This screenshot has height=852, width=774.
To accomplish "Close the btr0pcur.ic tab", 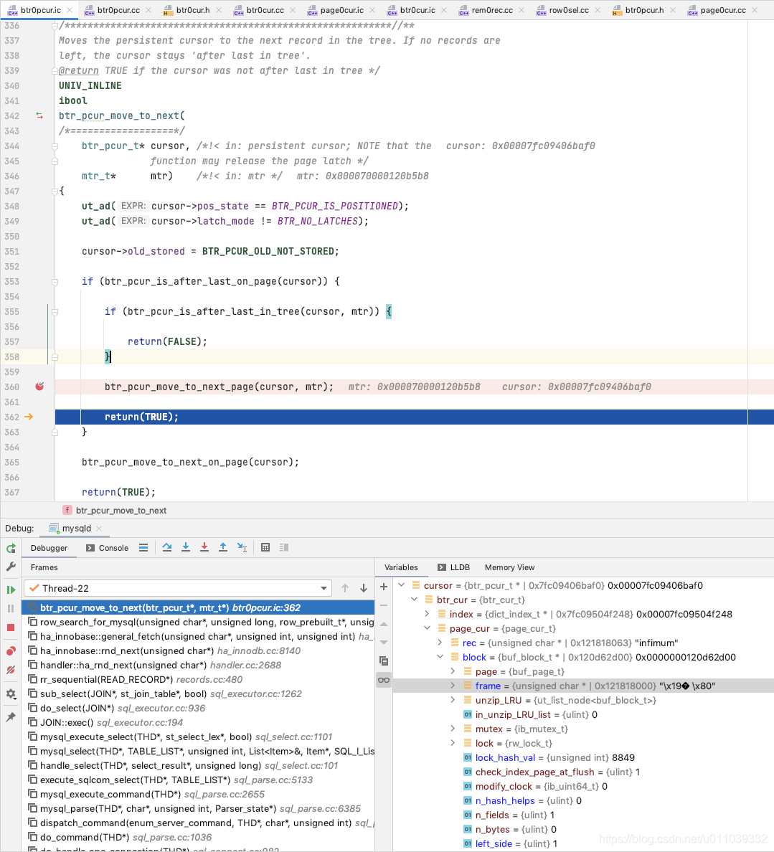I will coord(70,10).
